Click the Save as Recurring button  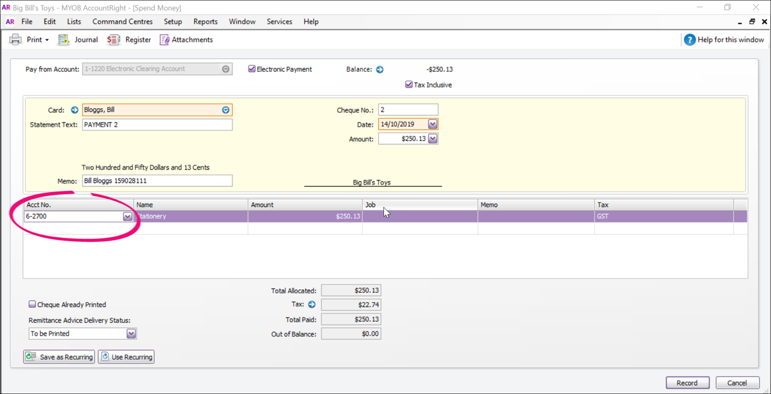[x=59, y=357]
